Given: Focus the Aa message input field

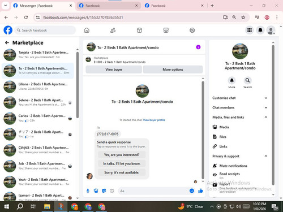Looking at the screenshot, I should [x=153, y=191].
